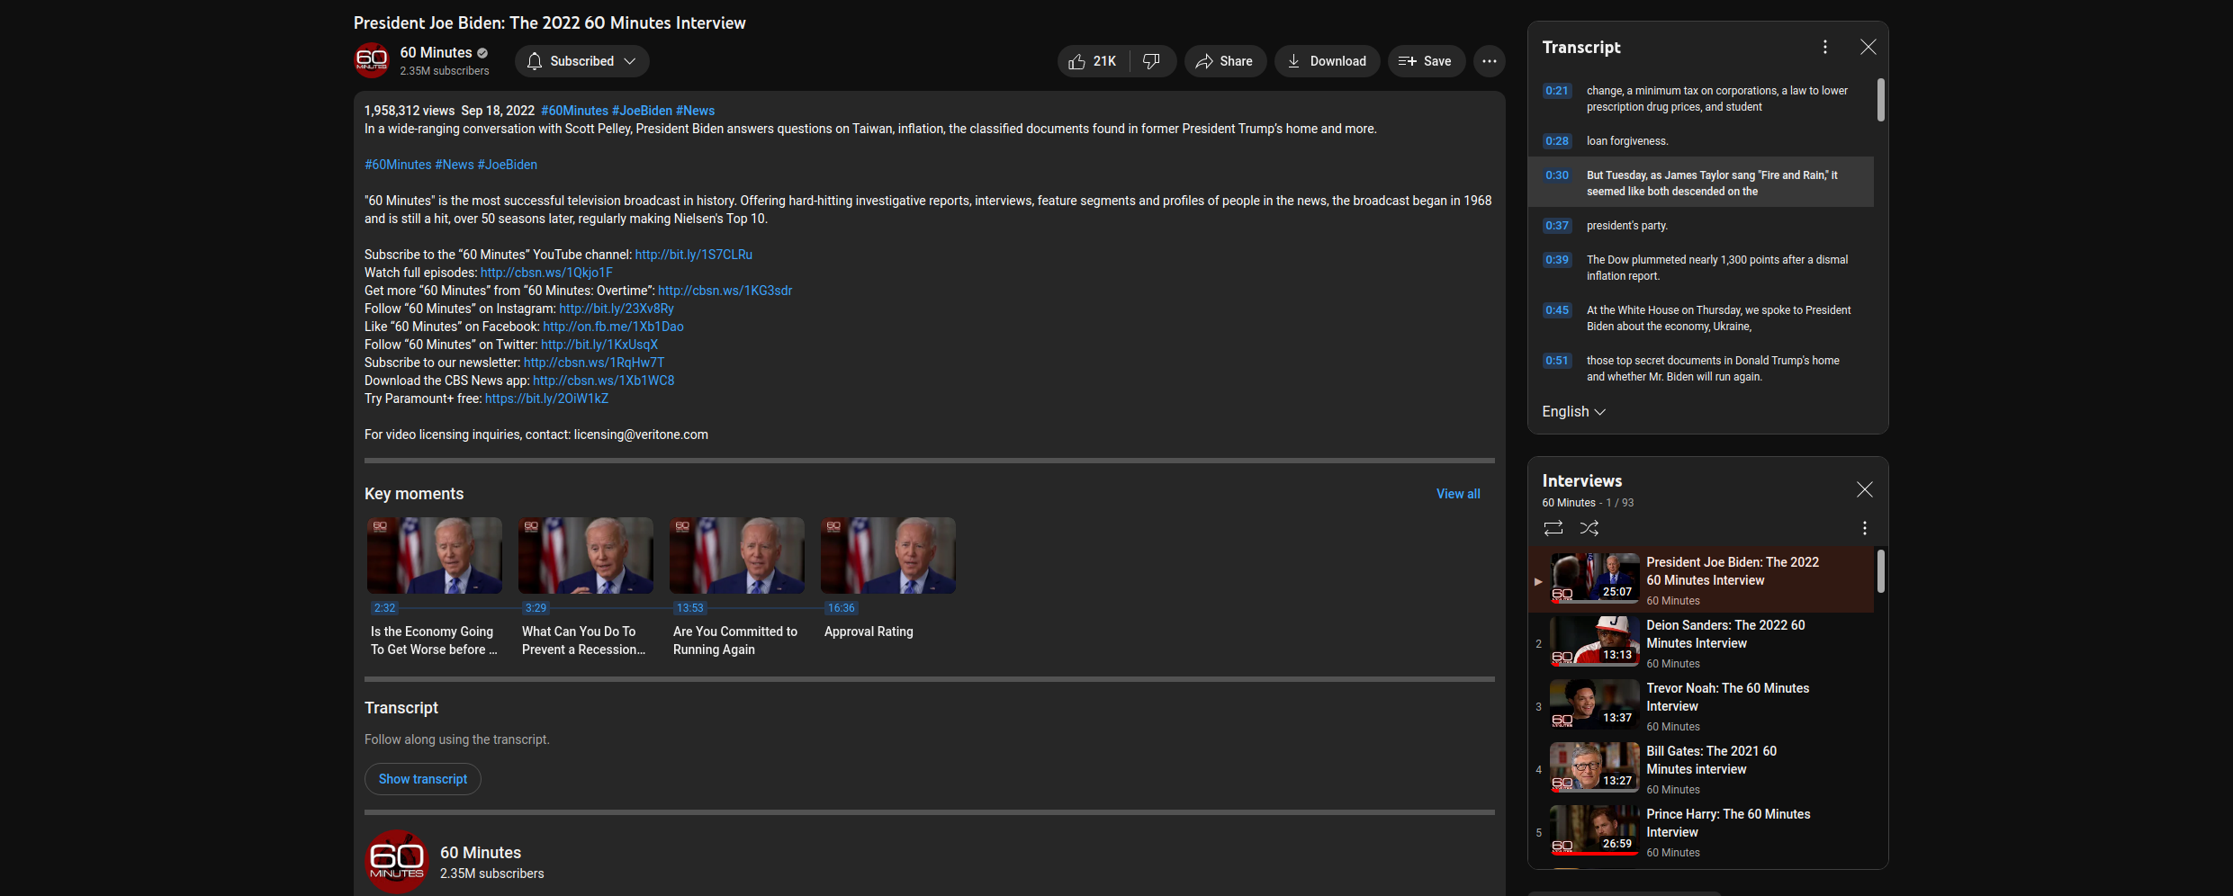Open full episodes link cbsn.ws/1Qkjo1F
The width and height of the screenshot is (2233, 896).
pyautogui.click(x=546, y=273)
